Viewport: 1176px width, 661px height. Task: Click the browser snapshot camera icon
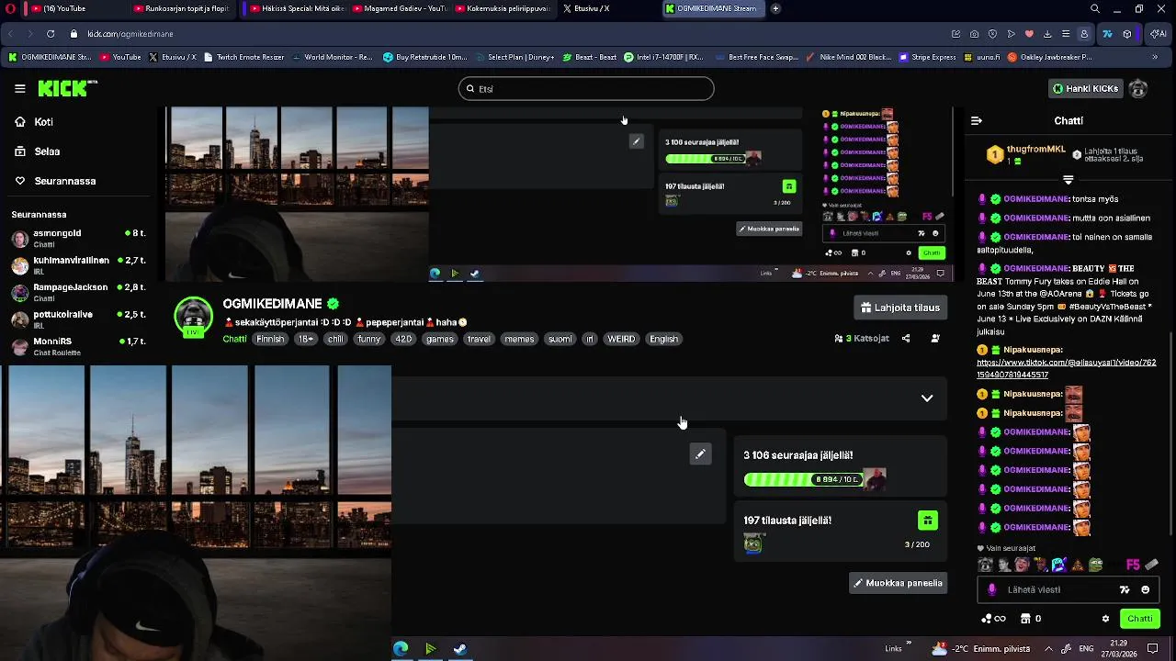click(x=974, y=34)
